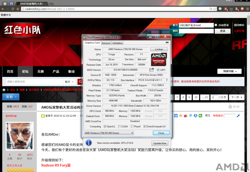Share post via green WeChat icon

point(200,116)
